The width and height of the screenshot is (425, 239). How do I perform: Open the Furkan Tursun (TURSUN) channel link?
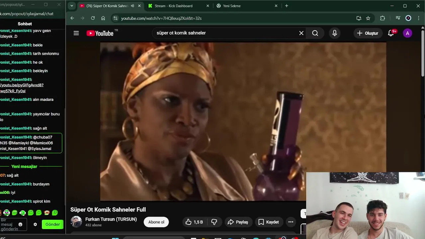click(x=111, y=219)
